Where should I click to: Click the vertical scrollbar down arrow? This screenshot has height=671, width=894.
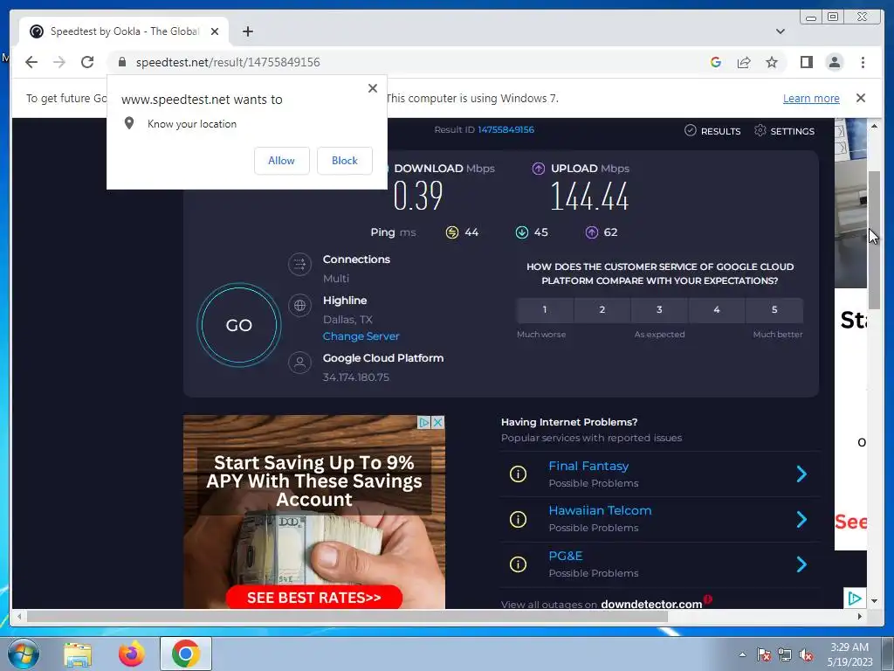point(874,600)
